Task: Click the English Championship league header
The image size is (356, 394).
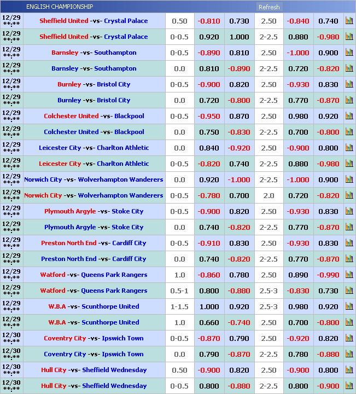Action: click(60, 7)
